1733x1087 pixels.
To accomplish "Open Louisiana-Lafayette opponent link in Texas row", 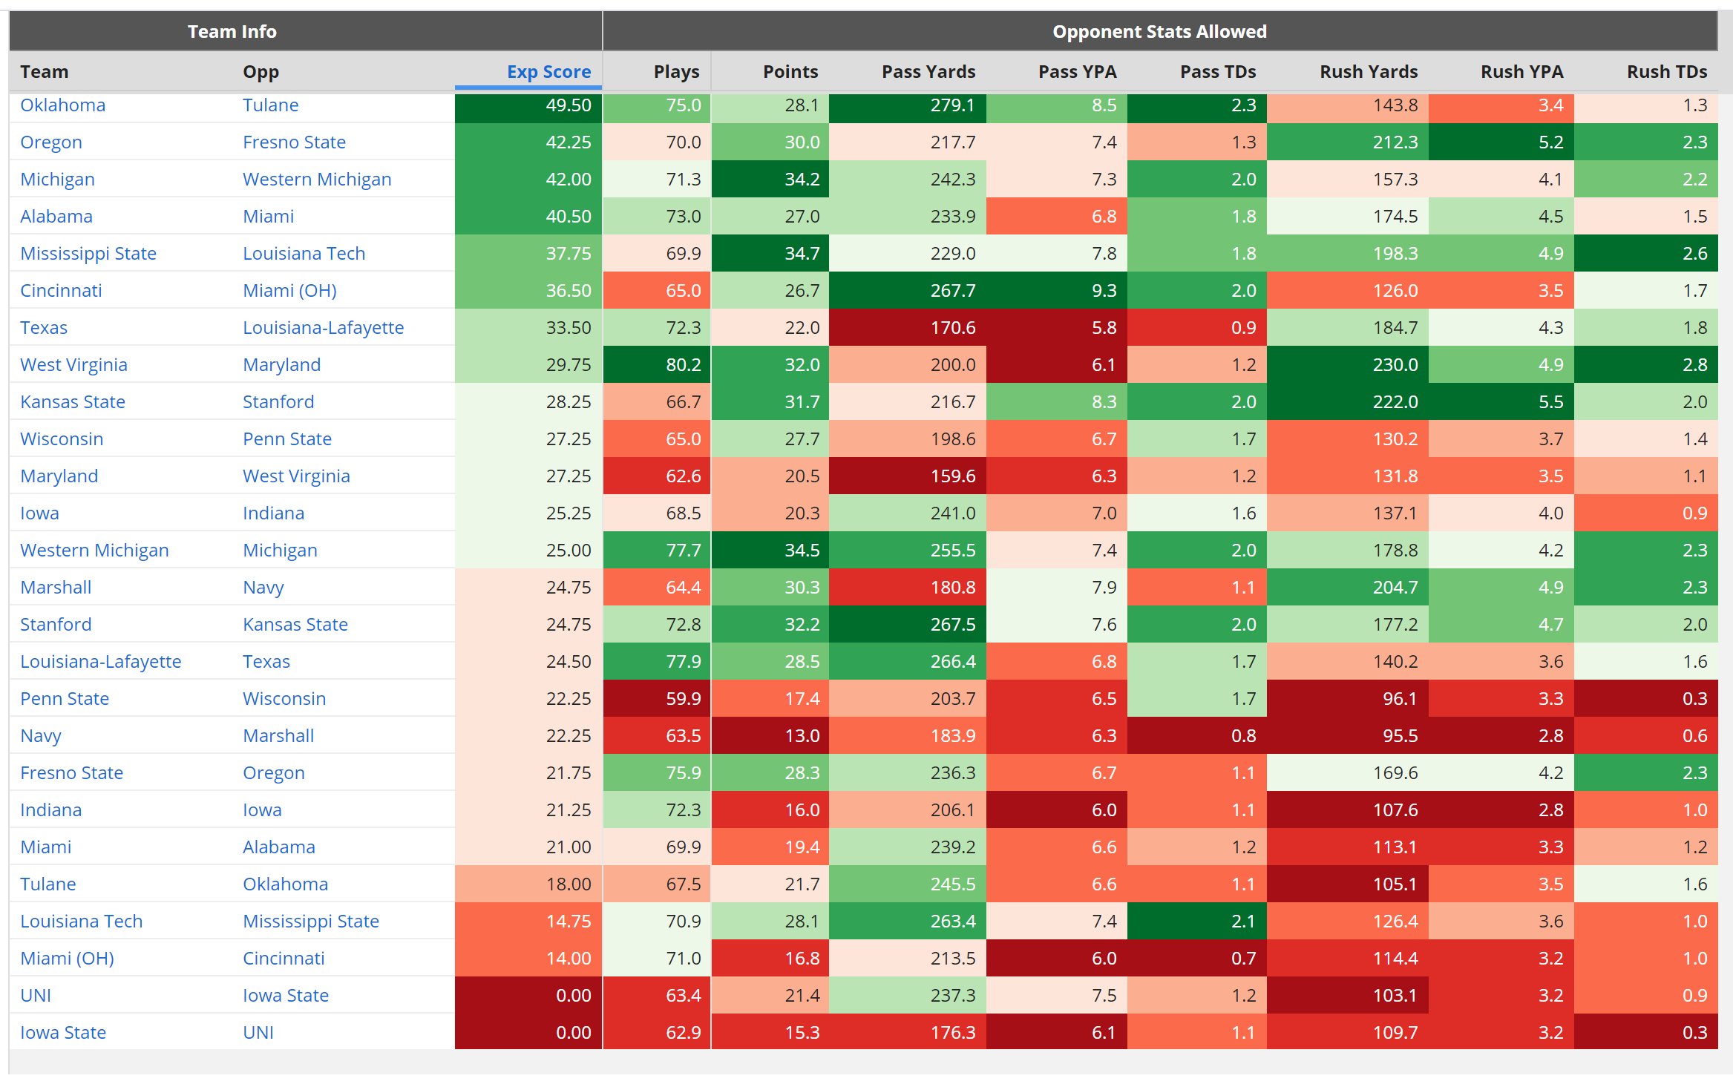I will [324, 327].
